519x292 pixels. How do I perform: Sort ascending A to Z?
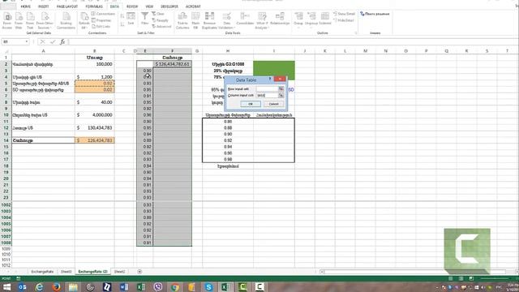122,16
